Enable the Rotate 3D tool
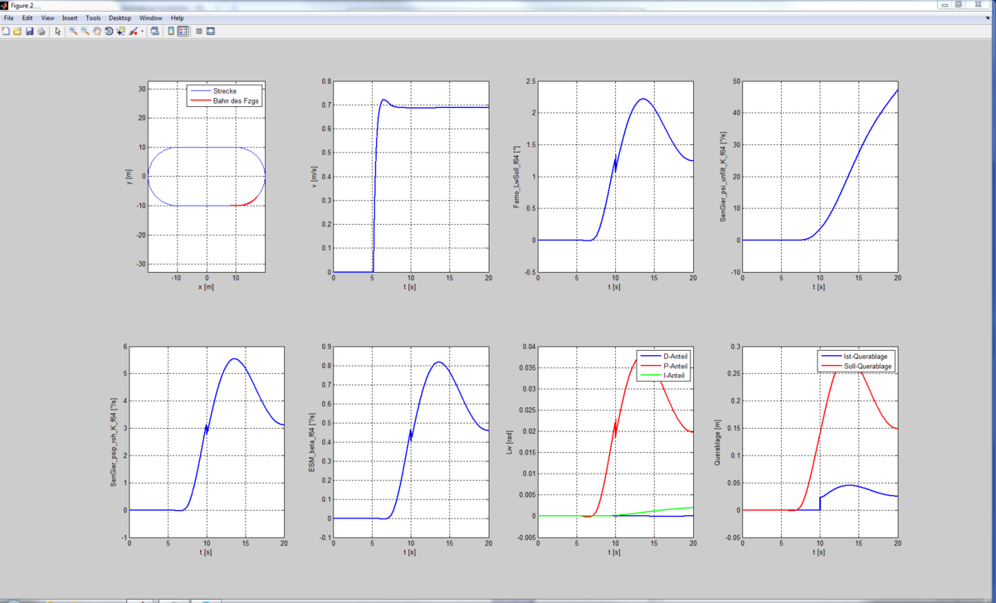This screenshot has height=603, width=996. [x=109, y=32]
